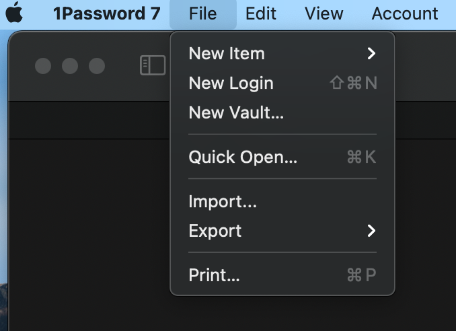Expand the New Item submenu chevron
456x331 pixels.
pyautogui.click(x=371, y=53)
